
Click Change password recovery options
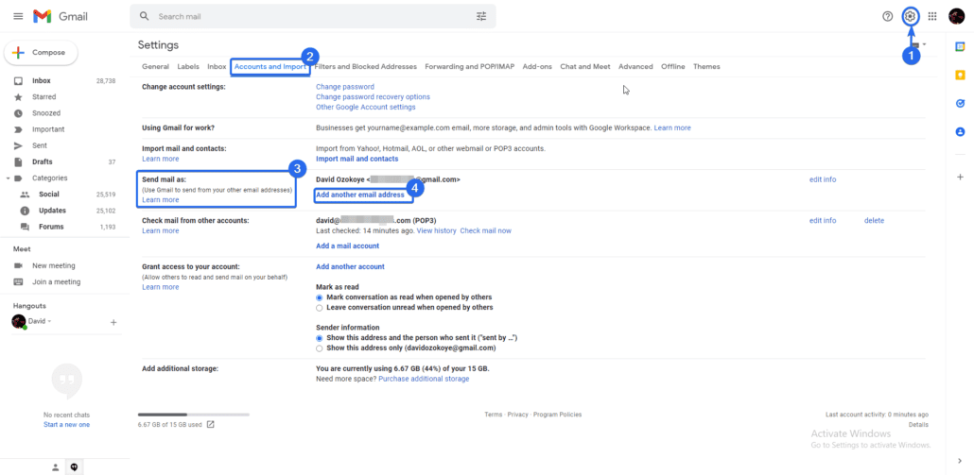[373, 96]
